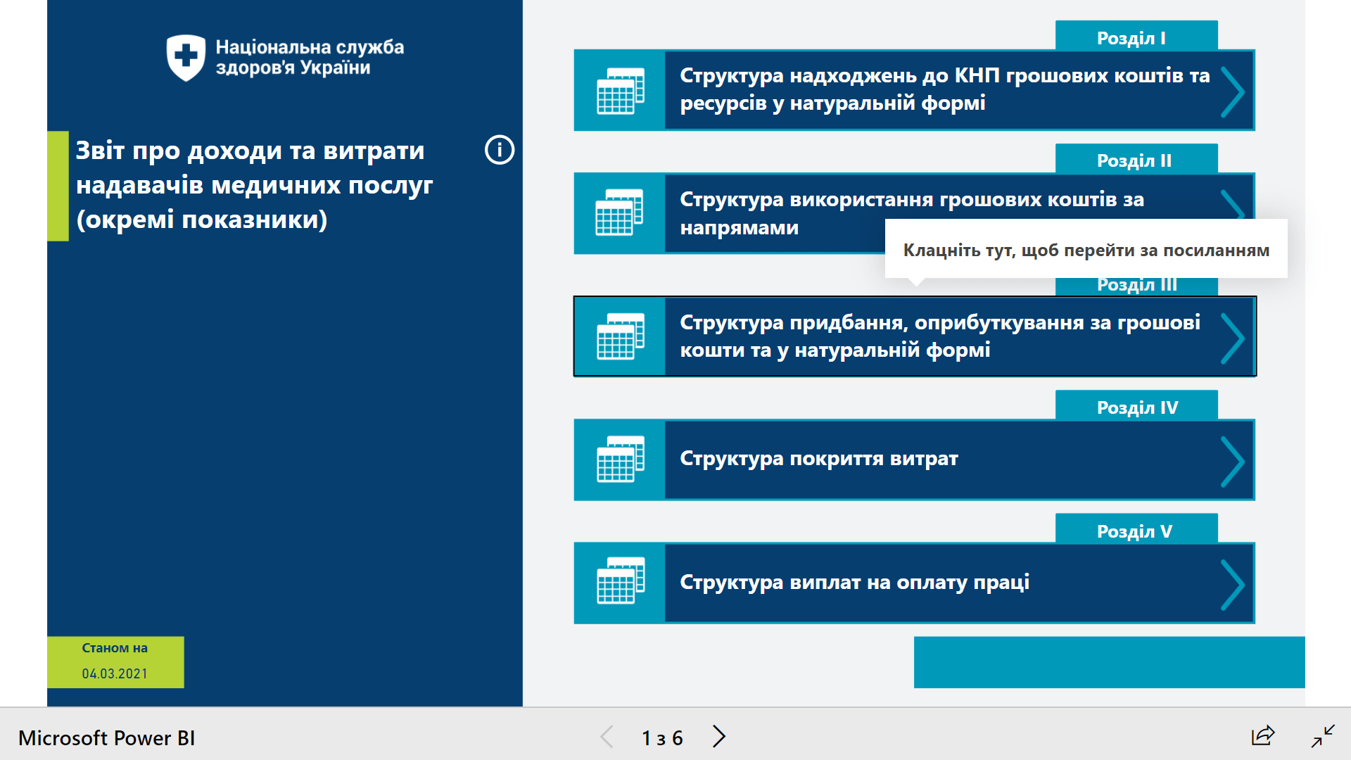Go to next page with the right arrow
This screenshot has width=1351, height=760.
[719, 737]
